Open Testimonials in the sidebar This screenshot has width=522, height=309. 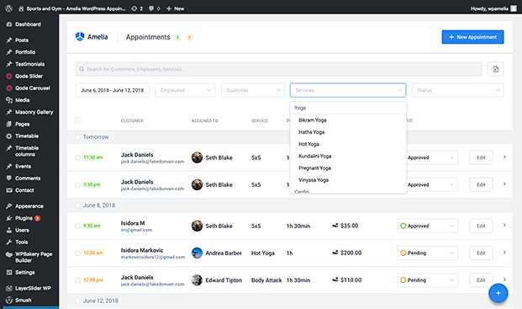click(29, 64)
